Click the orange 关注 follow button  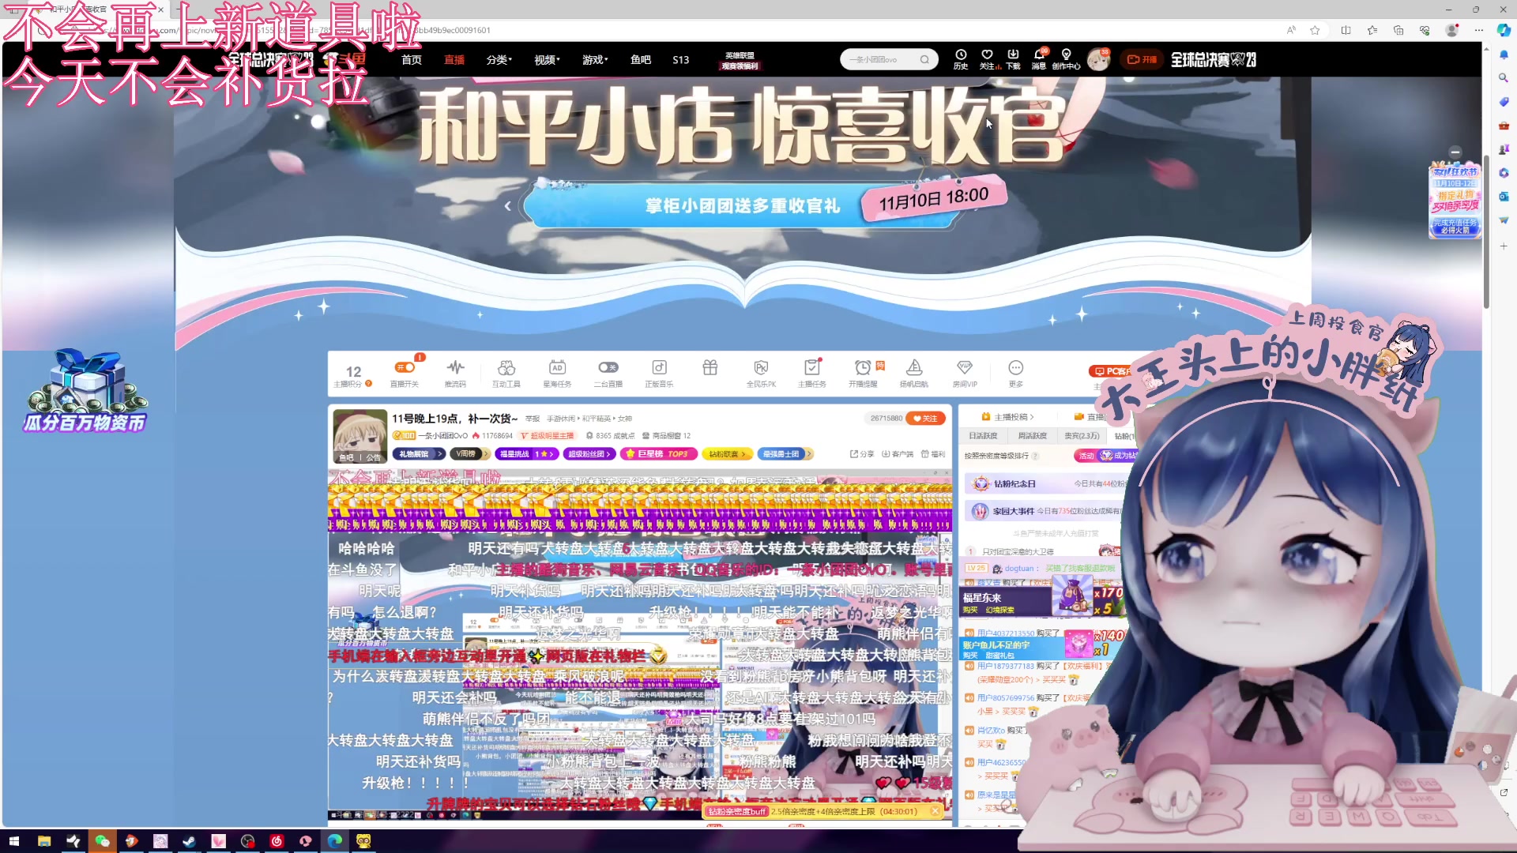(926, 419)
